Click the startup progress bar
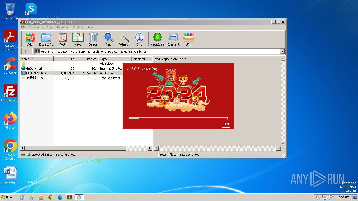358x201 pixels. (178, 118)
